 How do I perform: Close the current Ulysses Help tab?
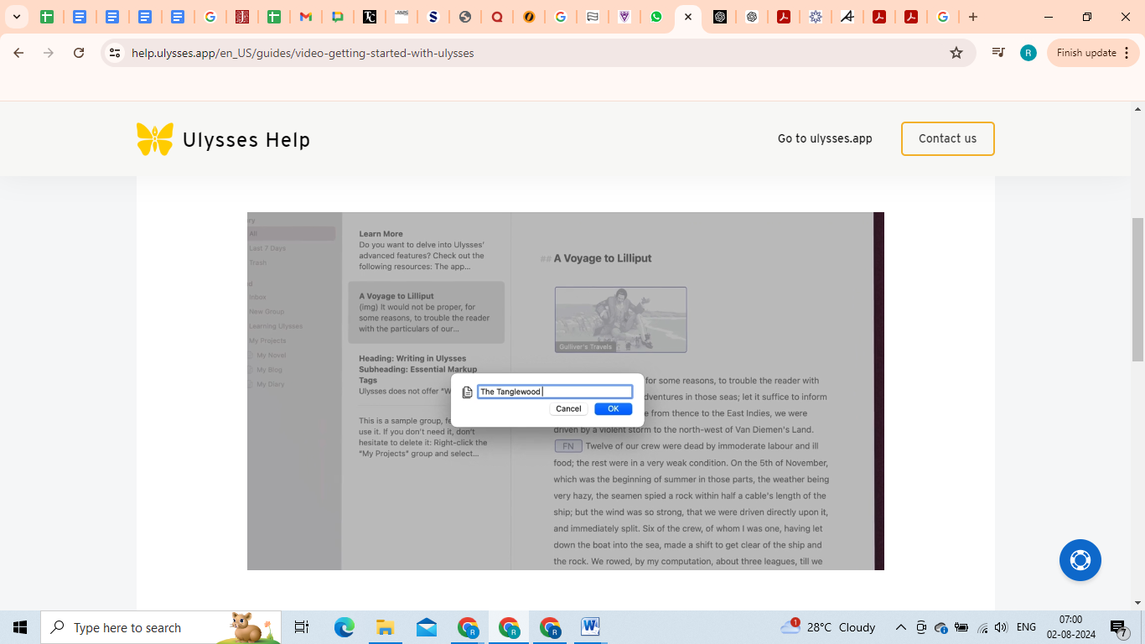pos(688,17)
